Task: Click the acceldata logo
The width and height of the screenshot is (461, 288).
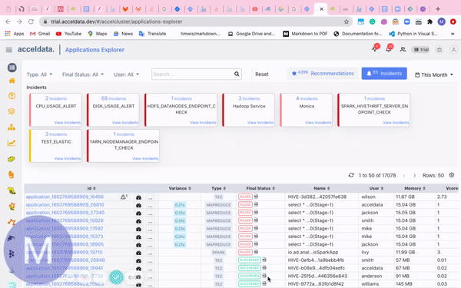Action: point(36,49)
